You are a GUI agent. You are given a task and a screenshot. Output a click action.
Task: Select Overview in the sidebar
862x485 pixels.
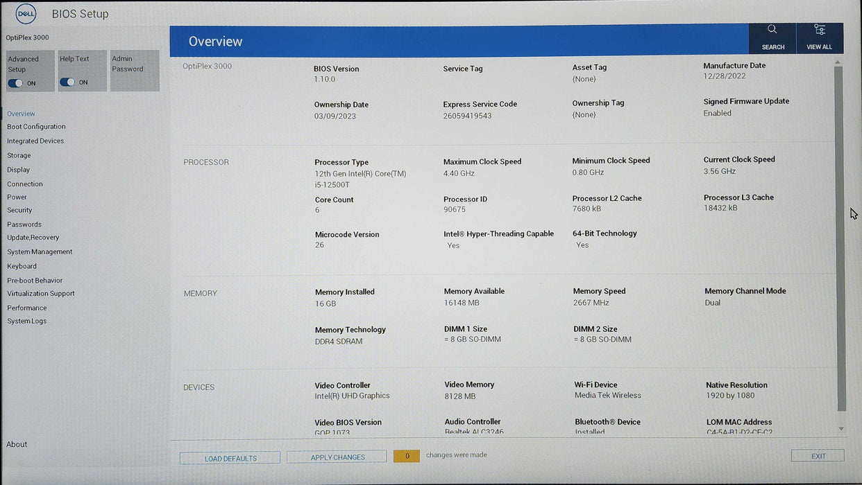tap(21, 114)
